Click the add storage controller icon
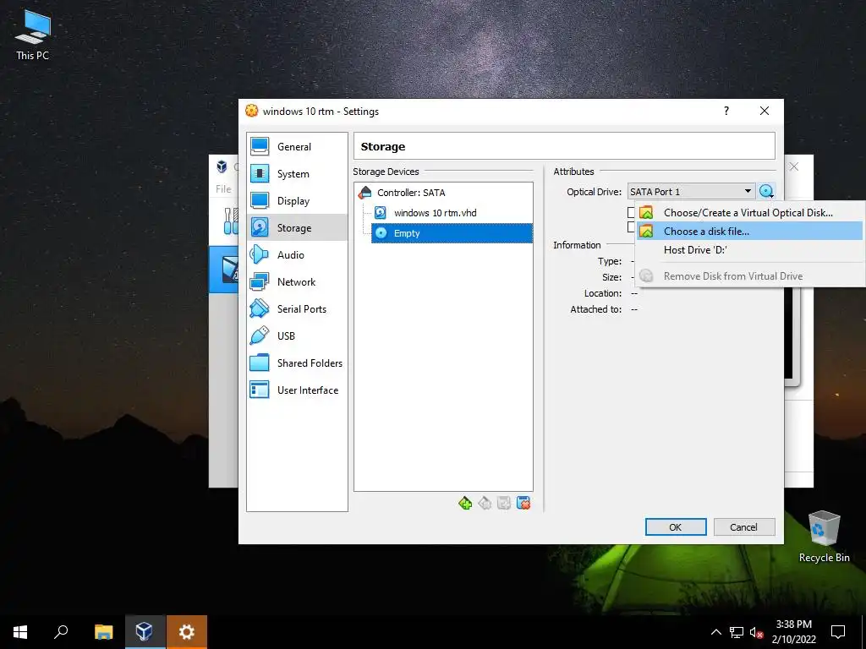866x649 pixels. coord(465,503)
